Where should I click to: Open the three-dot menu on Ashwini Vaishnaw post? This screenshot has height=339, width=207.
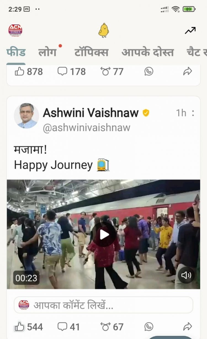(x=193, y=113)
